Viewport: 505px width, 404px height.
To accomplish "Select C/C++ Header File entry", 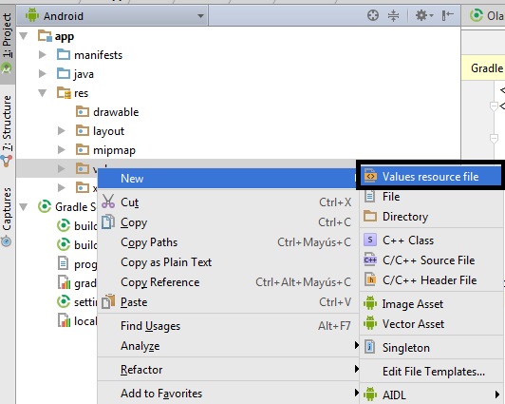I will 431,280.
